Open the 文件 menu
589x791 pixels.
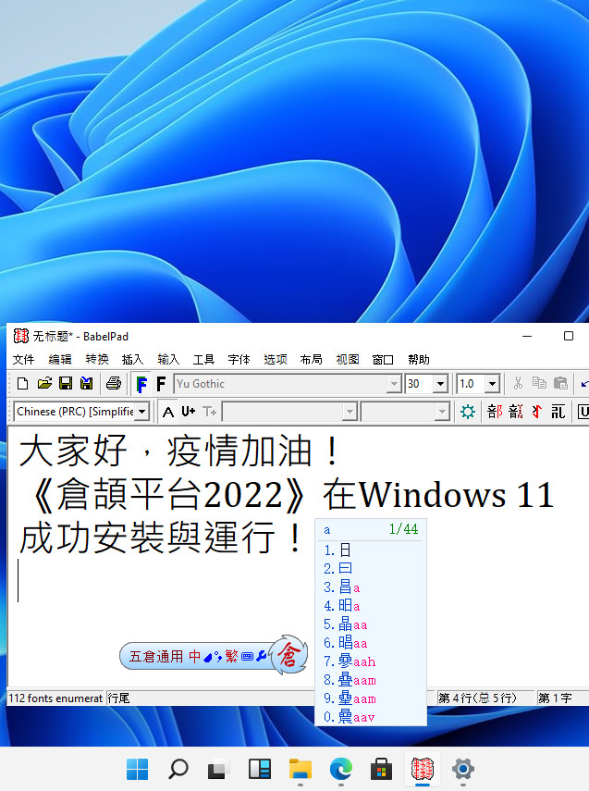tap(23, 359)
